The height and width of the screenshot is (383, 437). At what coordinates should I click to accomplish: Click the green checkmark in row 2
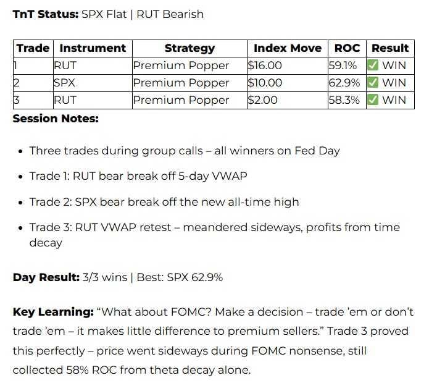[x=373, y=83]
